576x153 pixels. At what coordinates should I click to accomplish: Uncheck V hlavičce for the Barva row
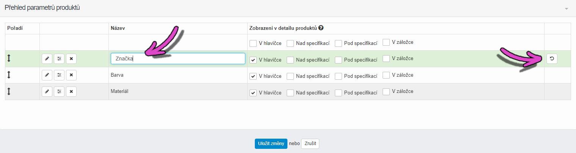pyautogui.click(x=253, y=76)
